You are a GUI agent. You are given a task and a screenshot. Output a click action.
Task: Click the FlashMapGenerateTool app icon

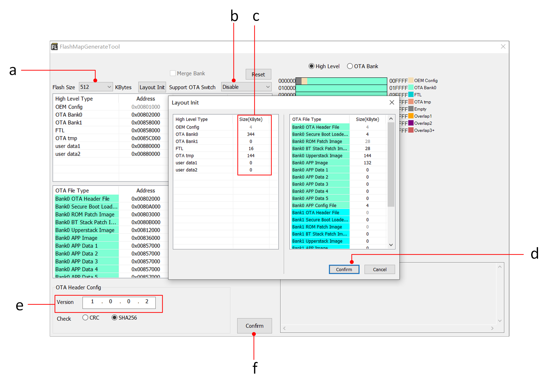click(x=54, y=46)
